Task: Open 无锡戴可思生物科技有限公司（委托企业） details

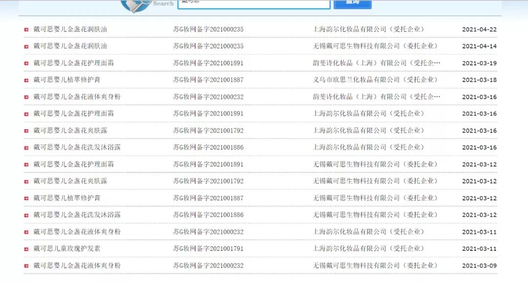Action: [375, 46]
